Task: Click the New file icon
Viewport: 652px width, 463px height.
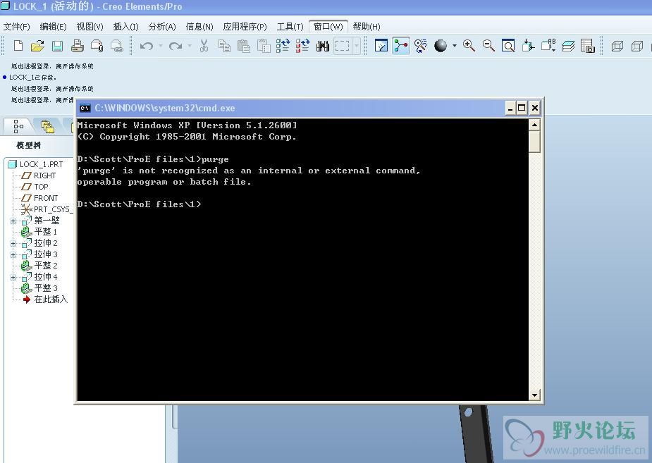Action: tap(18, 45)
